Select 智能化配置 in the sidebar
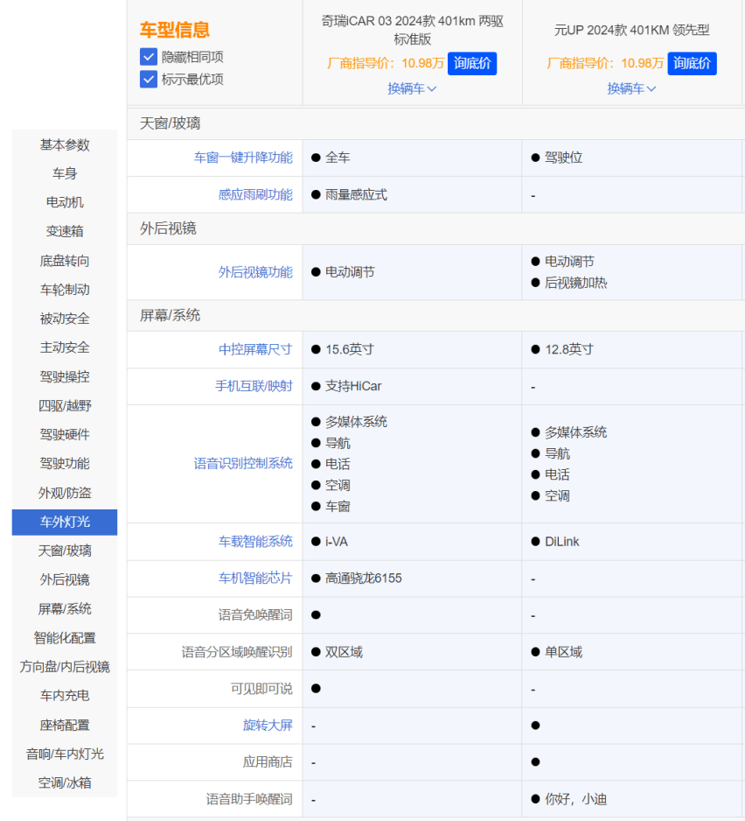Viewport: 745px width, 821px height. (65, 638)
